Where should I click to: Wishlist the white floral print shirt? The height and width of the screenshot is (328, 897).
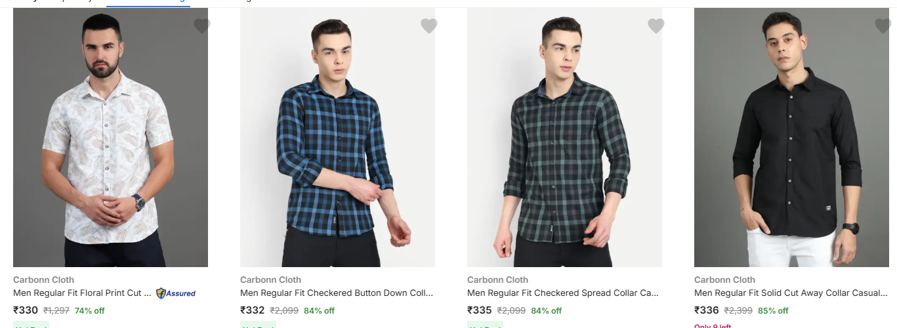[202, 26]
